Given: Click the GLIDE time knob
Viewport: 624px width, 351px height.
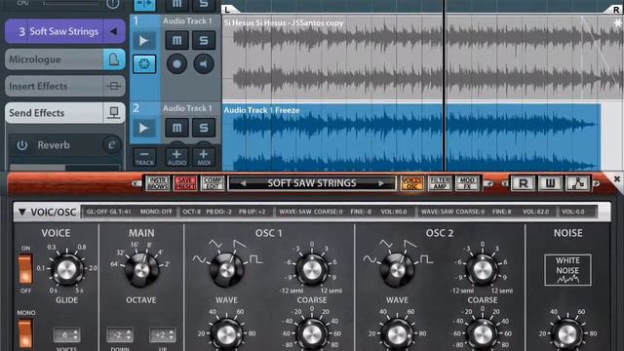Looking at the screenshot, I should (66, 271).
